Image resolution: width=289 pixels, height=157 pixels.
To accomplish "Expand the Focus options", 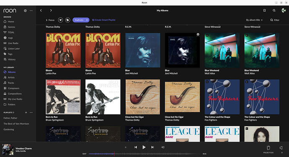I will coord(50,20).
